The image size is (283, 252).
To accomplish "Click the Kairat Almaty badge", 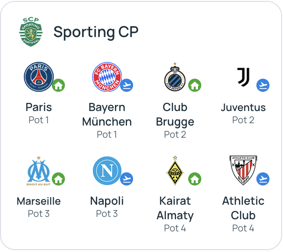I will (175, 171).
